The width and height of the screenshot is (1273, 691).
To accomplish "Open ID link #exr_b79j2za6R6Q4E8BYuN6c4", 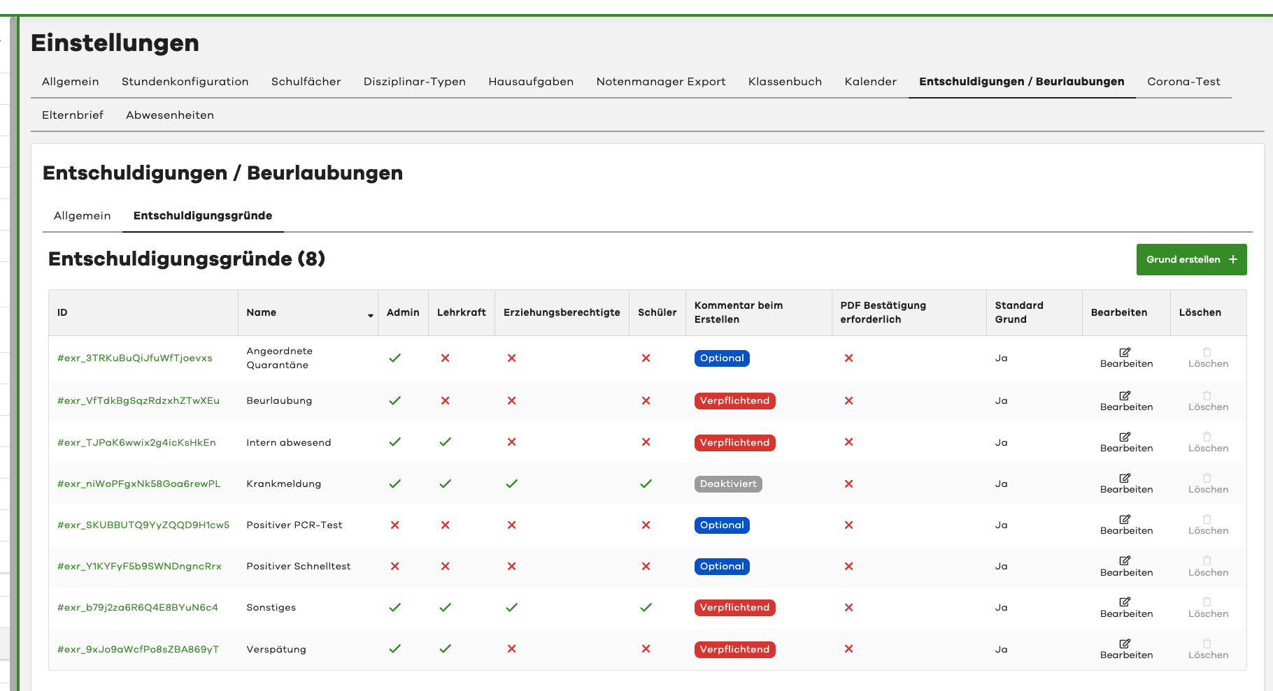I will [138, 607].
